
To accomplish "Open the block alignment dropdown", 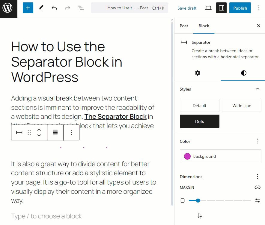I will click(55, 133).
